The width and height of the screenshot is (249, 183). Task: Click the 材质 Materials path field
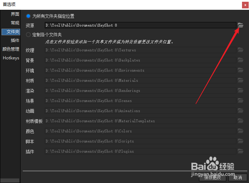coord(141,80)
